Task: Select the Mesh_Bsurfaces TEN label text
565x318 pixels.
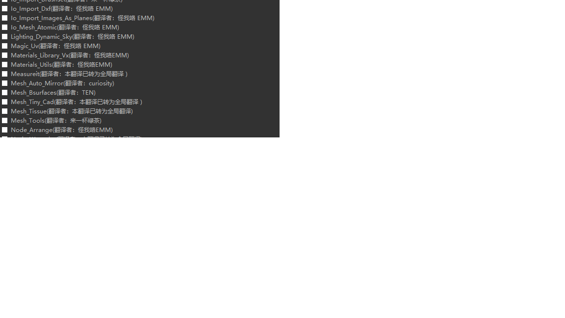Action: [53, 93]
